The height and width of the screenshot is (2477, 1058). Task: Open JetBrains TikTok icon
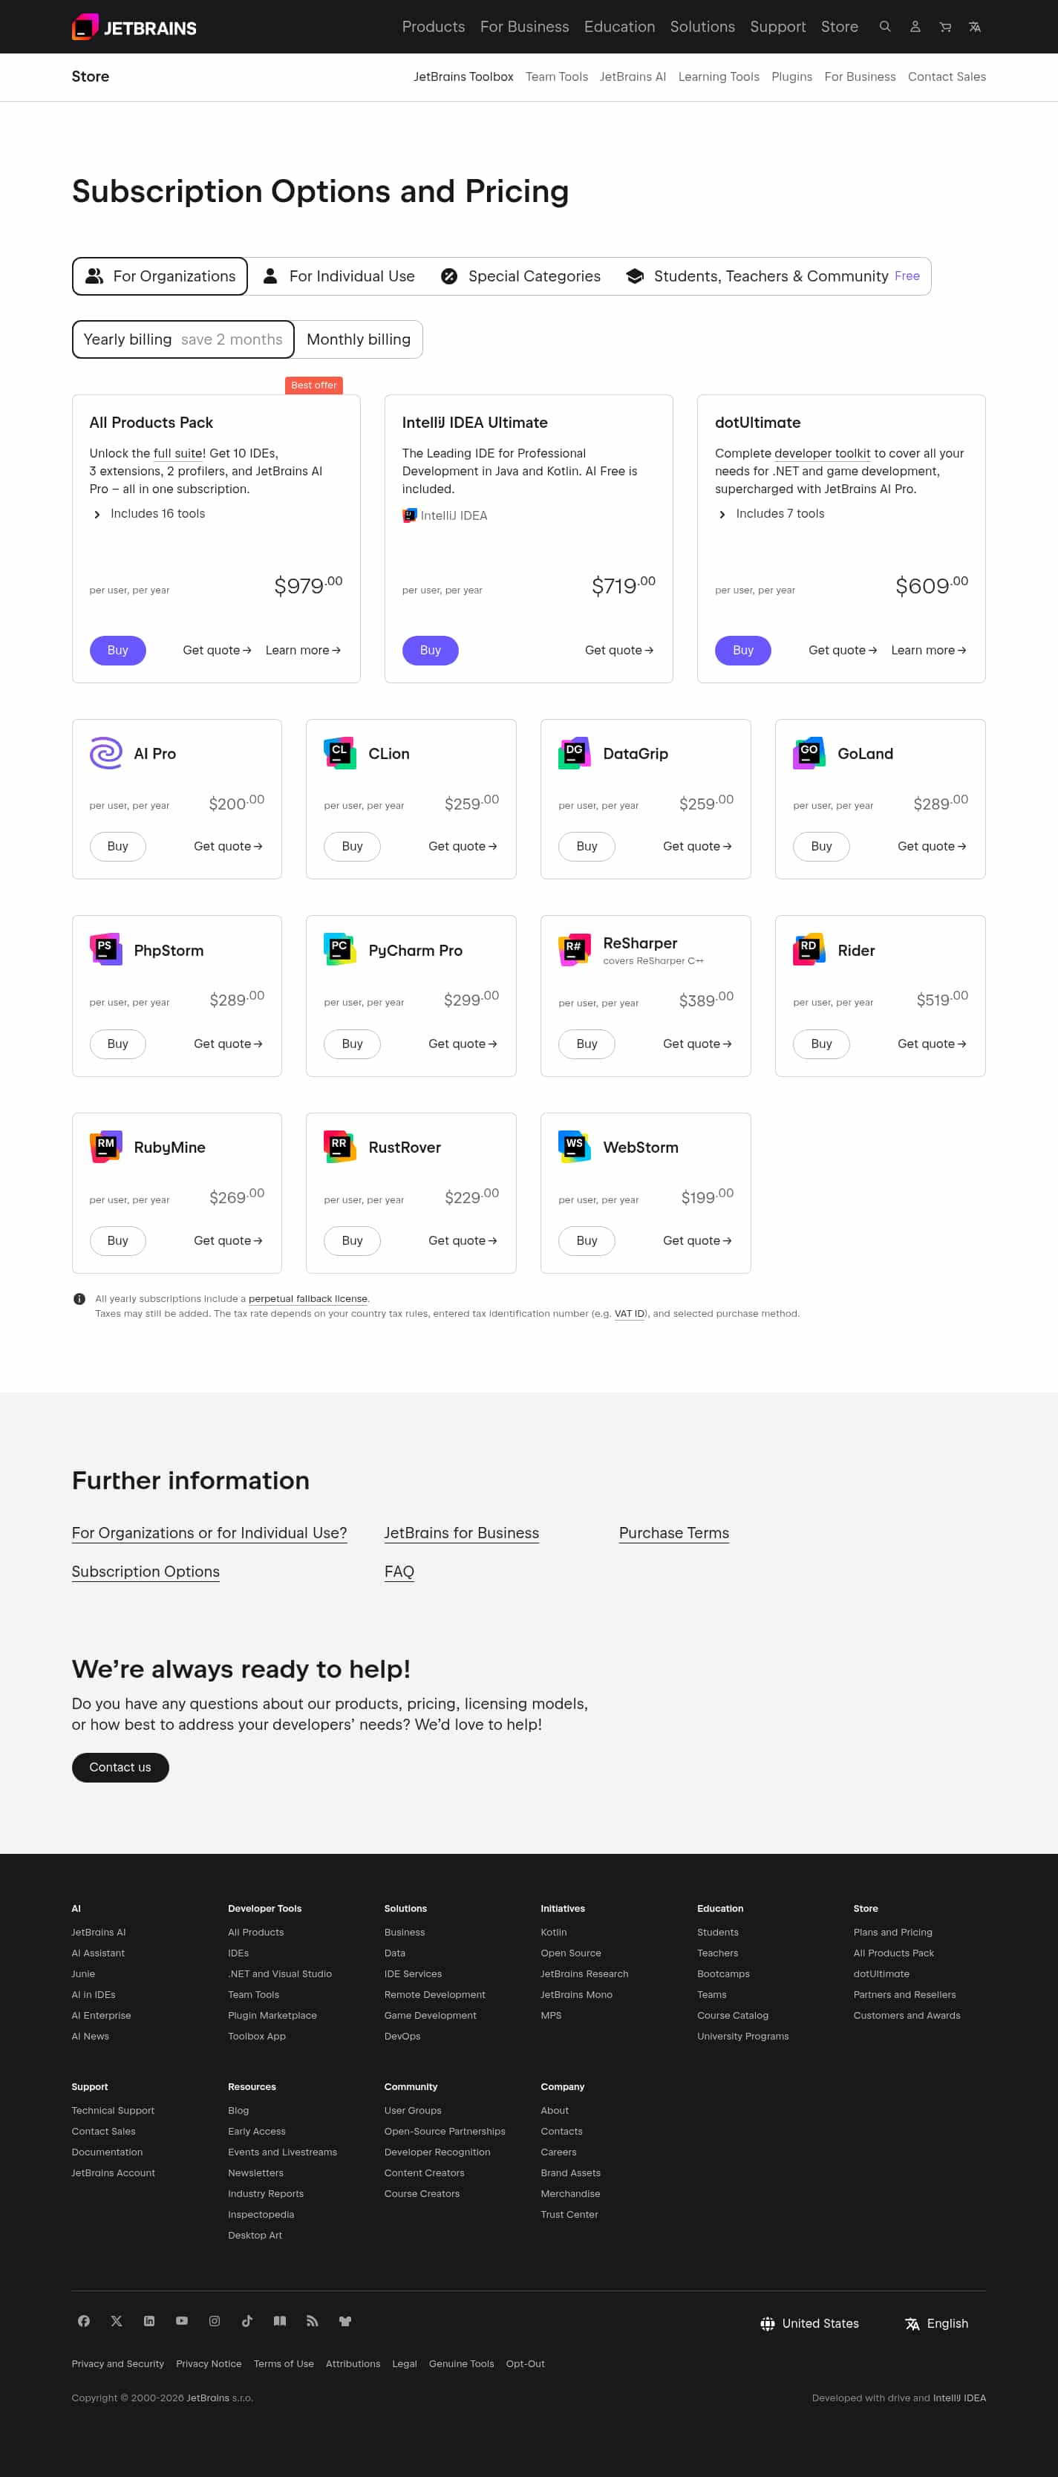pyautogui.click(x=247, y=2320)
